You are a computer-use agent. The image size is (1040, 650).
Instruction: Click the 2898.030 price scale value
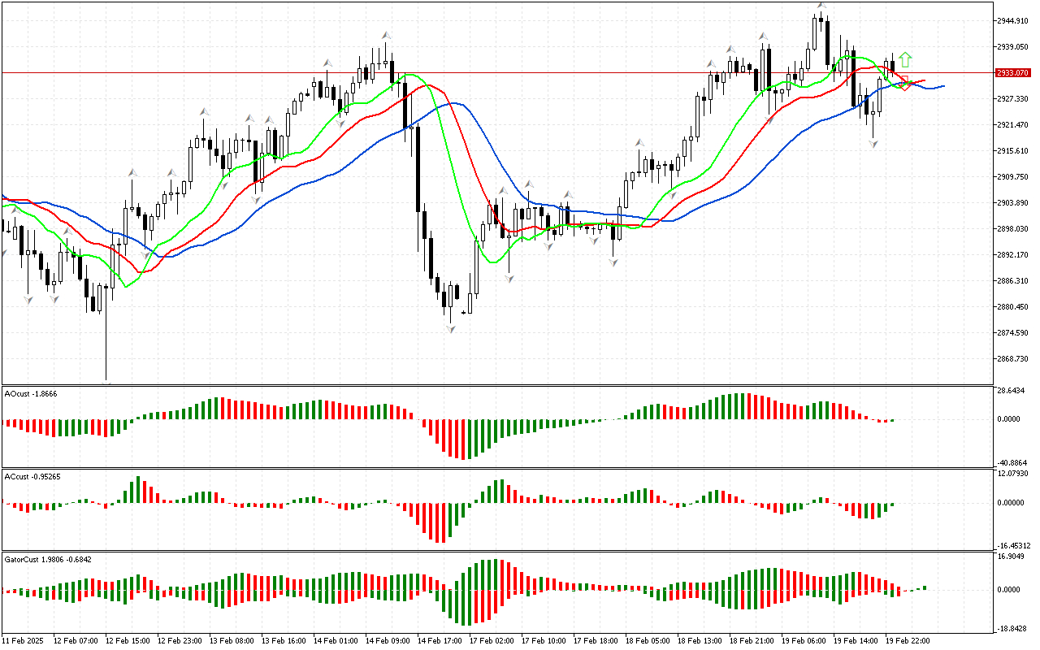[x=1014, y=228]
